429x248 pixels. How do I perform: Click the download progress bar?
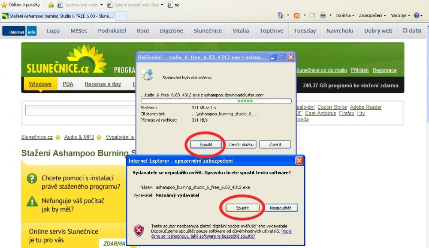coord(216,101)
